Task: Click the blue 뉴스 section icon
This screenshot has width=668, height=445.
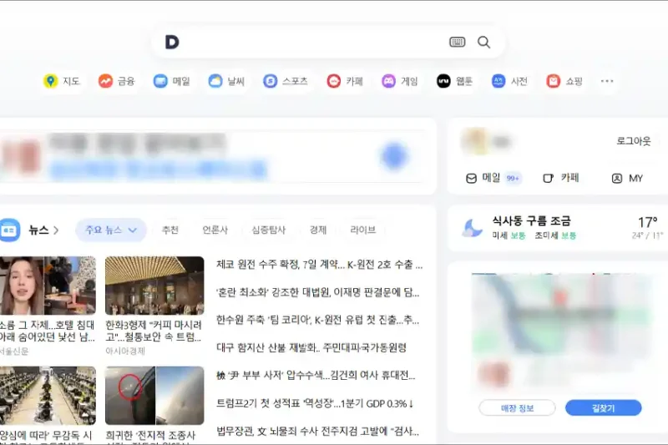Action: tap(9, 230)
